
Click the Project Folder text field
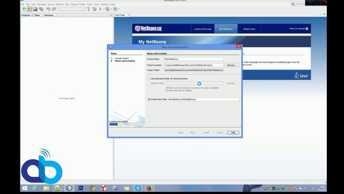click(x=193, y=70)
